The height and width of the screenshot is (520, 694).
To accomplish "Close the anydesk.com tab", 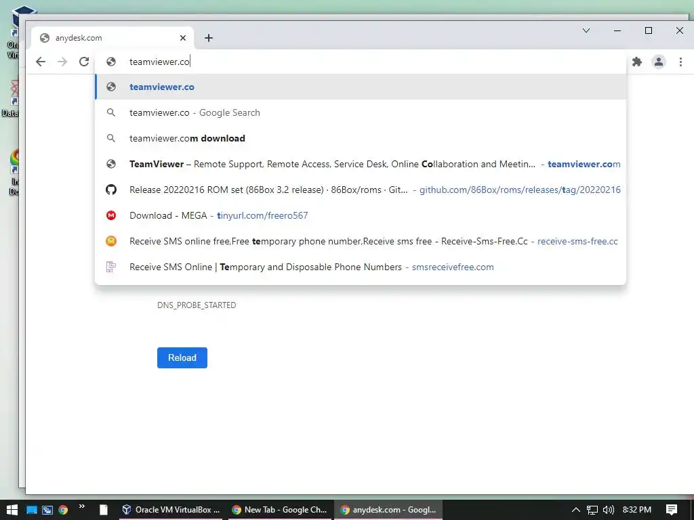I will click(183, 38).
